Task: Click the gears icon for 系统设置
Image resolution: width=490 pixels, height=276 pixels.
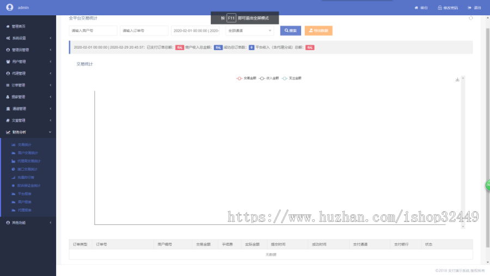Action: coord(8,38)
